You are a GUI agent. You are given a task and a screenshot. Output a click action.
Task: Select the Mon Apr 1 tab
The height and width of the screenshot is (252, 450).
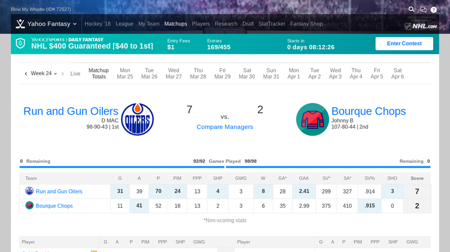(294, 74)
